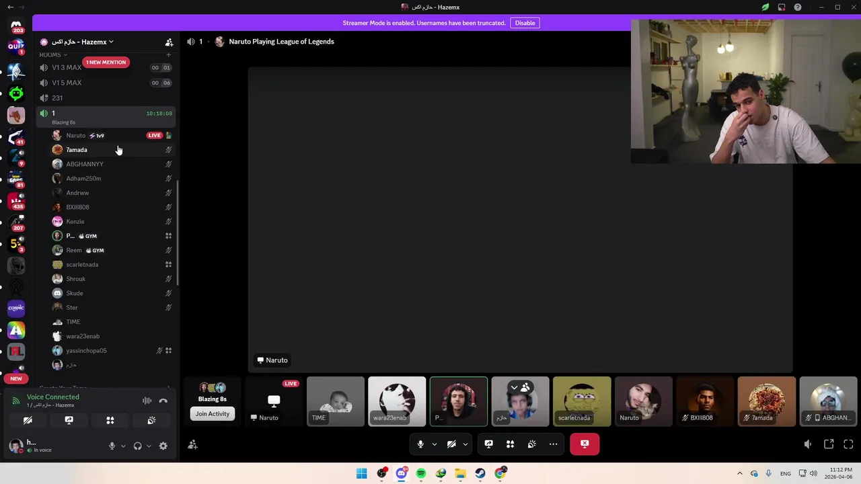Pop out the call into separate window

coord(829,444)
